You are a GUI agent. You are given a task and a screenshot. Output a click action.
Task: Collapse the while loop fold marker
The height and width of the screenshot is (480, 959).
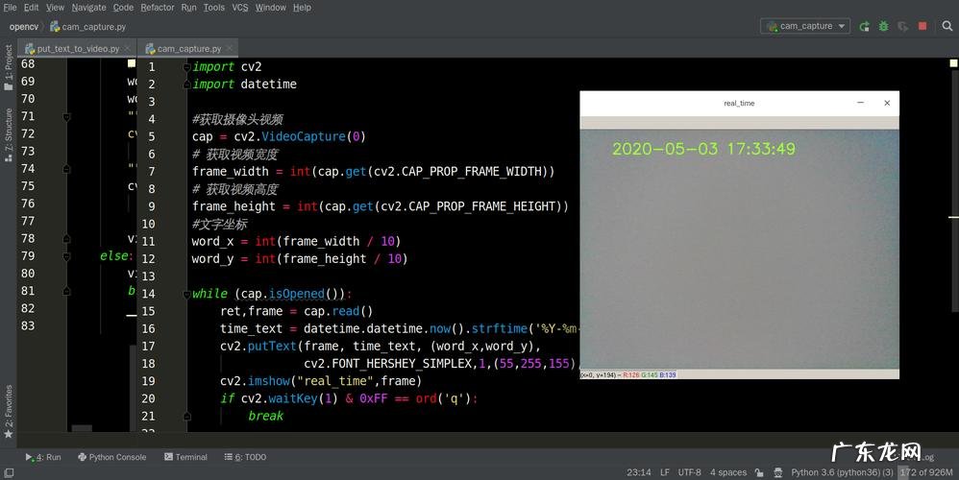click(x=187, y=294)
